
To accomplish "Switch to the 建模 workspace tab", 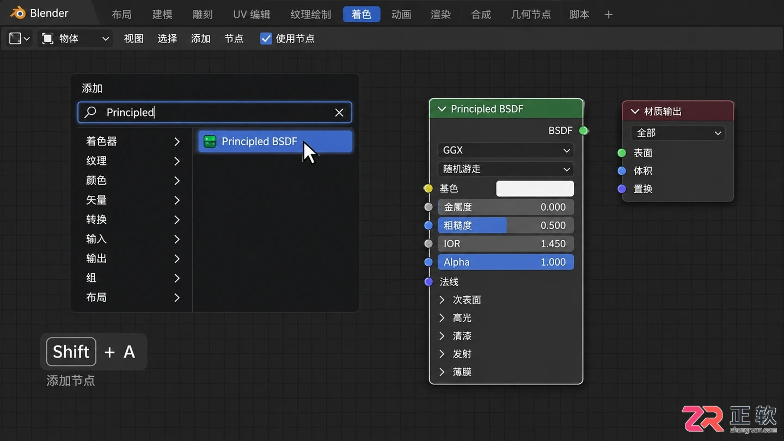I will [x=162, y=15].
